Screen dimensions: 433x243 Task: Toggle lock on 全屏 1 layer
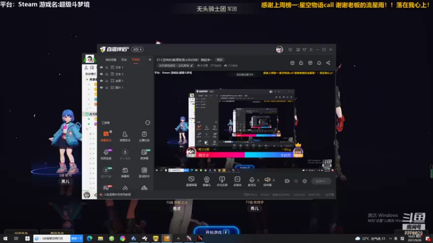pyautogui.click(x=107, y=80)
